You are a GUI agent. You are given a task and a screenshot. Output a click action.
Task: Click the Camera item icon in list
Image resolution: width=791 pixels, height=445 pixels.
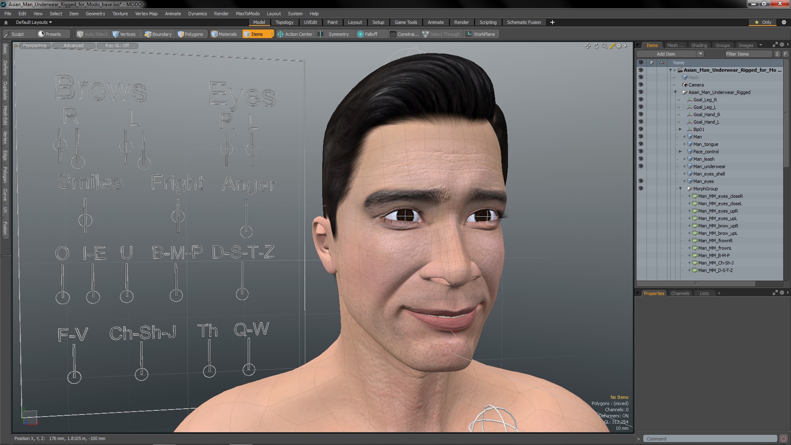[685, 85]
